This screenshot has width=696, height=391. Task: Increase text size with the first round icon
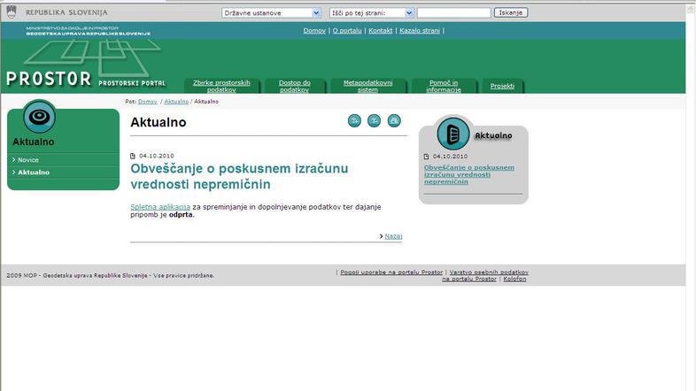point(354,120)
